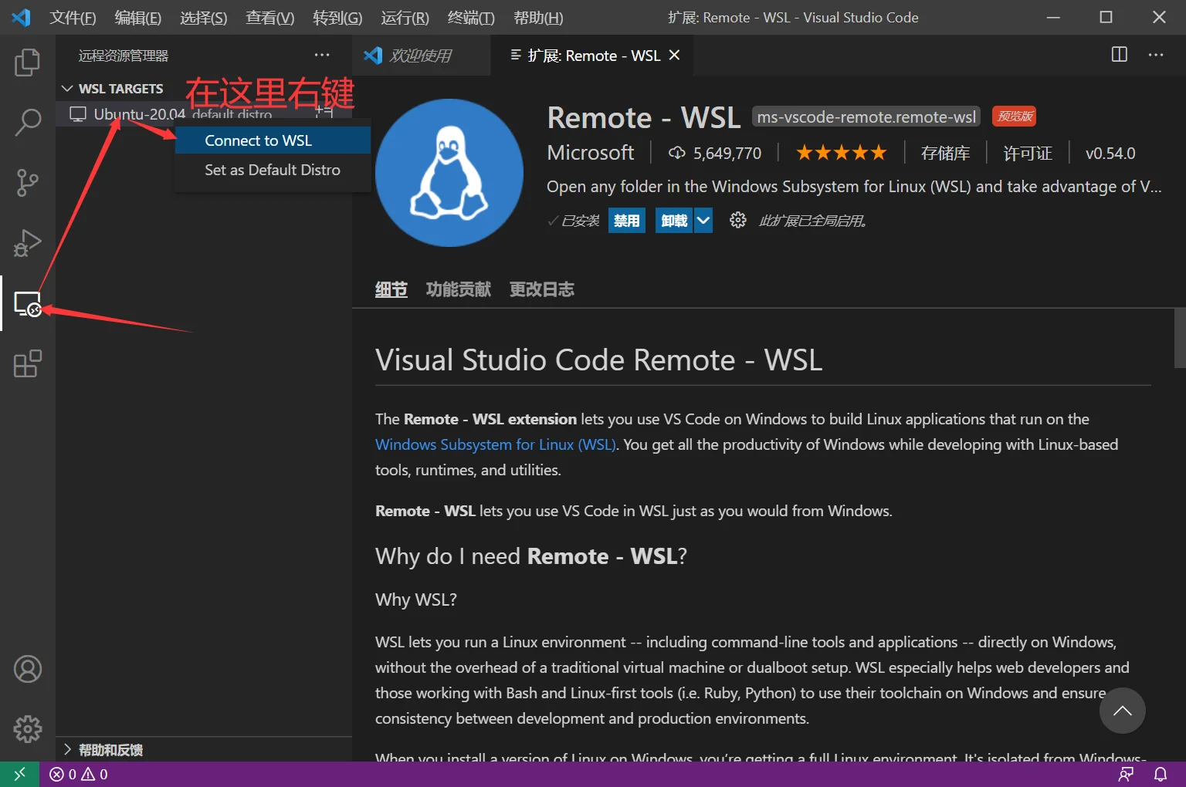Click the scroll-to-top arrow button

coord(1122,711)
